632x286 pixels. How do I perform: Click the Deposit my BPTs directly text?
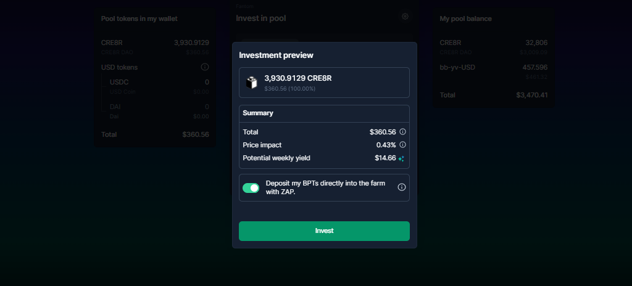325,188
